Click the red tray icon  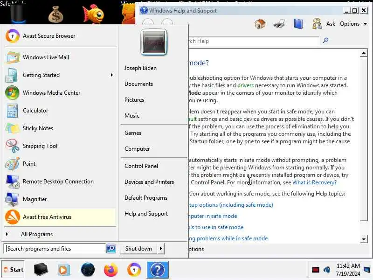(316, 270)
